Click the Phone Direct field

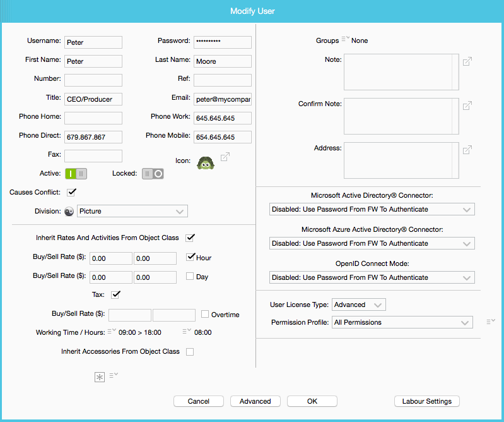coord(93,137)
